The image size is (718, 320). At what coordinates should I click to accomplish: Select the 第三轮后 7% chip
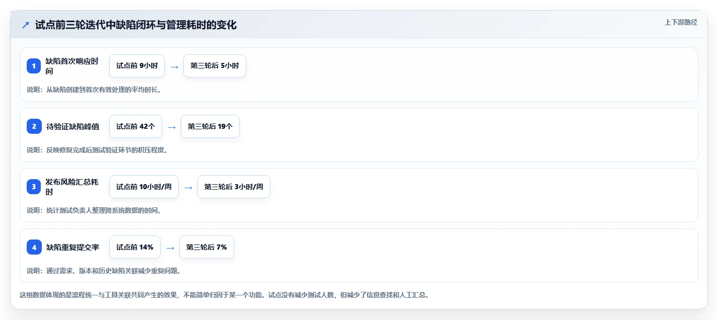(x=206, y=247)
